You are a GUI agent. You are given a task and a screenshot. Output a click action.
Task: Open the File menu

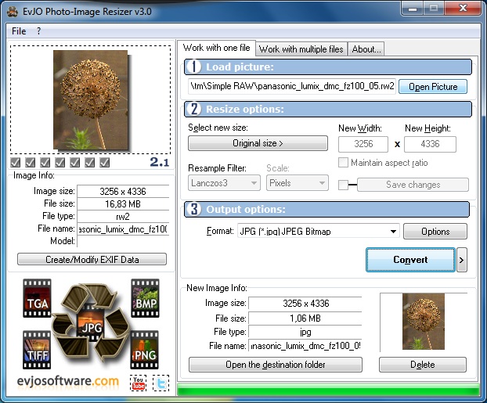coord(19,31)
